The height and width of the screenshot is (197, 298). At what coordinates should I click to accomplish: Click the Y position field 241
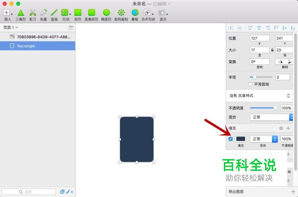(284, 38)
